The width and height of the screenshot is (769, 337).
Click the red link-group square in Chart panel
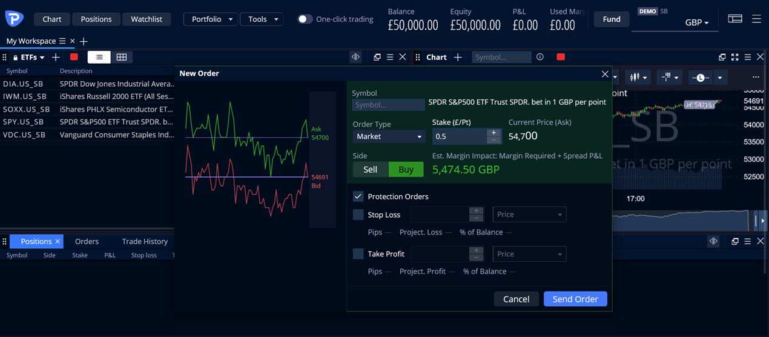point(561,57)
